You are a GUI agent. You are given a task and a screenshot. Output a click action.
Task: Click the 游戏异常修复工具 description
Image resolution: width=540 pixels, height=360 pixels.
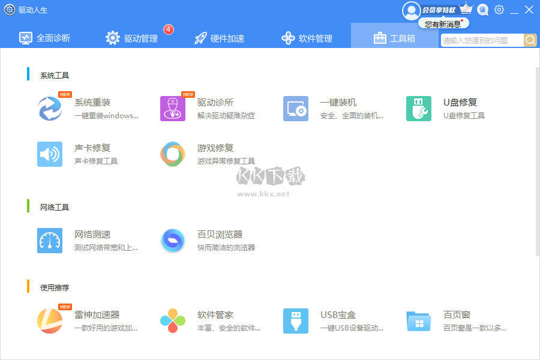[x=226, y=161]
